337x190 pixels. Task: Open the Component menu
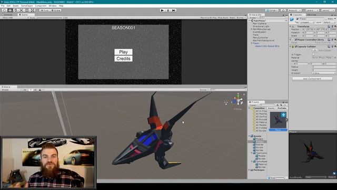pyautogui.click(x=41, y=6)
